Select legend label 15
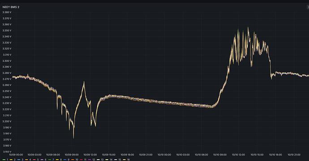Image resolution: width=309 pixels, height=161 pixels. [x=120, y=160]
